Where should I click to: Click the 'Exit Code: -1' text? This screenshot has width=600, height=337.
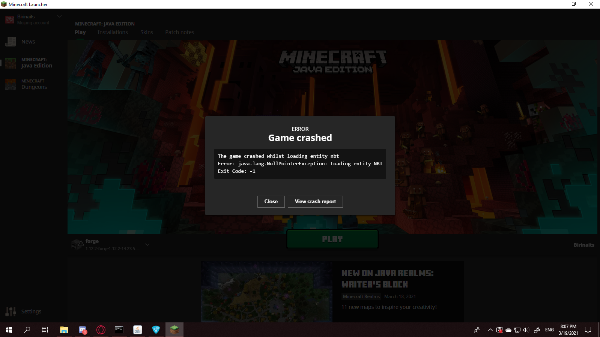236,171
